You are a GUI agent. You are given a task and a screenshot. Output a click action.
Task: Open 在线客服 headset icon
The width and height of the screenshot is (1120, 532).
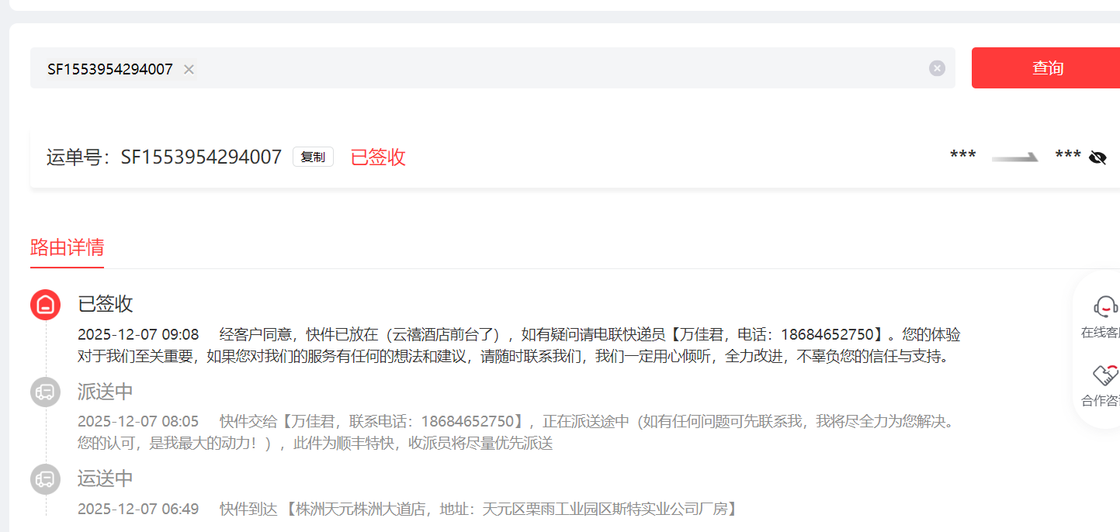(1104, 308)
